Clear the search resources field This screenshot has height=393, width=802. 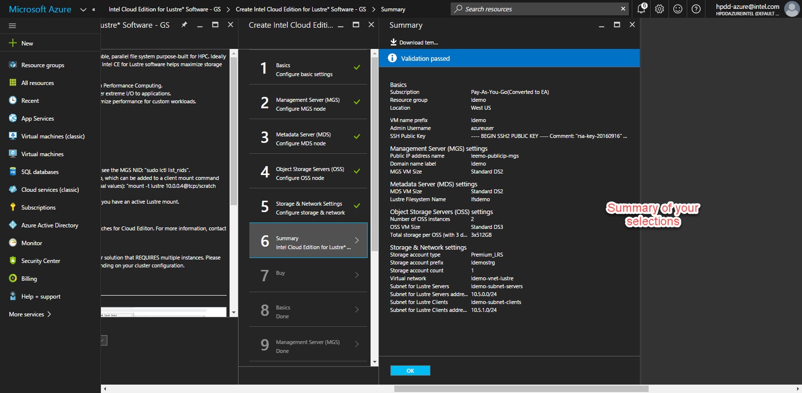623,8
